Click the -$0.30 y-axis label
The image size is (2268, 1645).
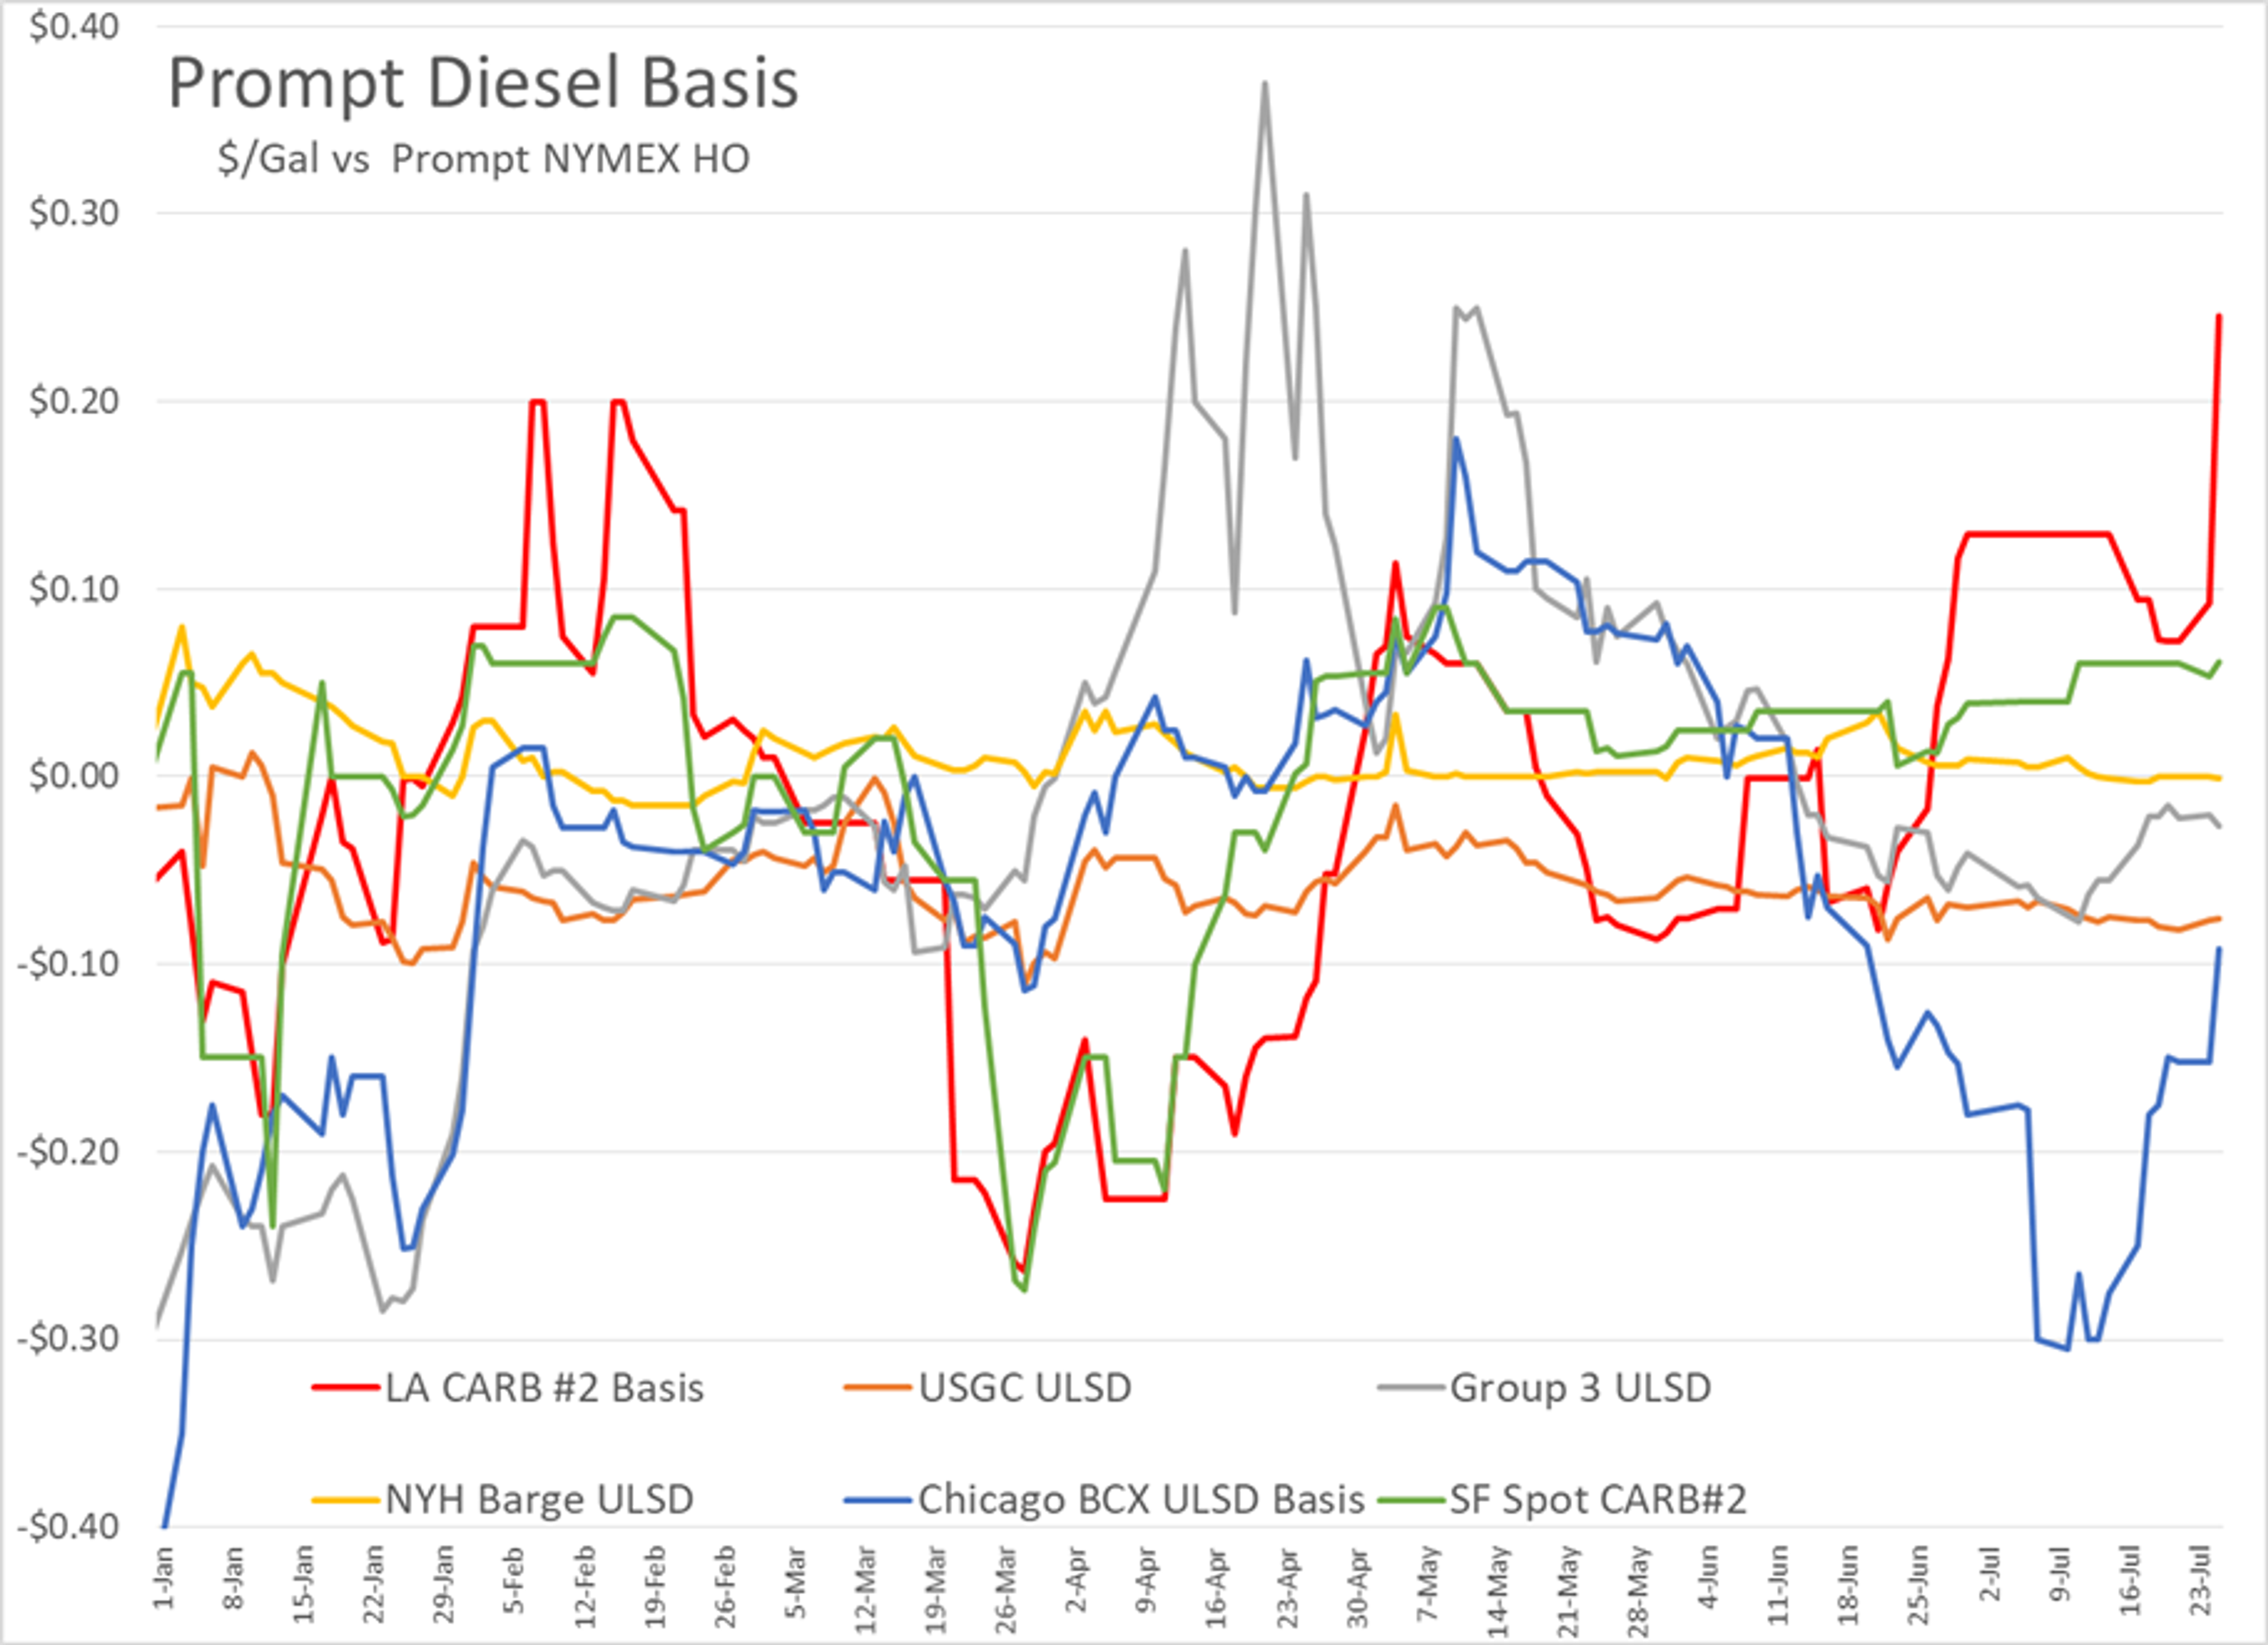click(x=68, y=1339)
